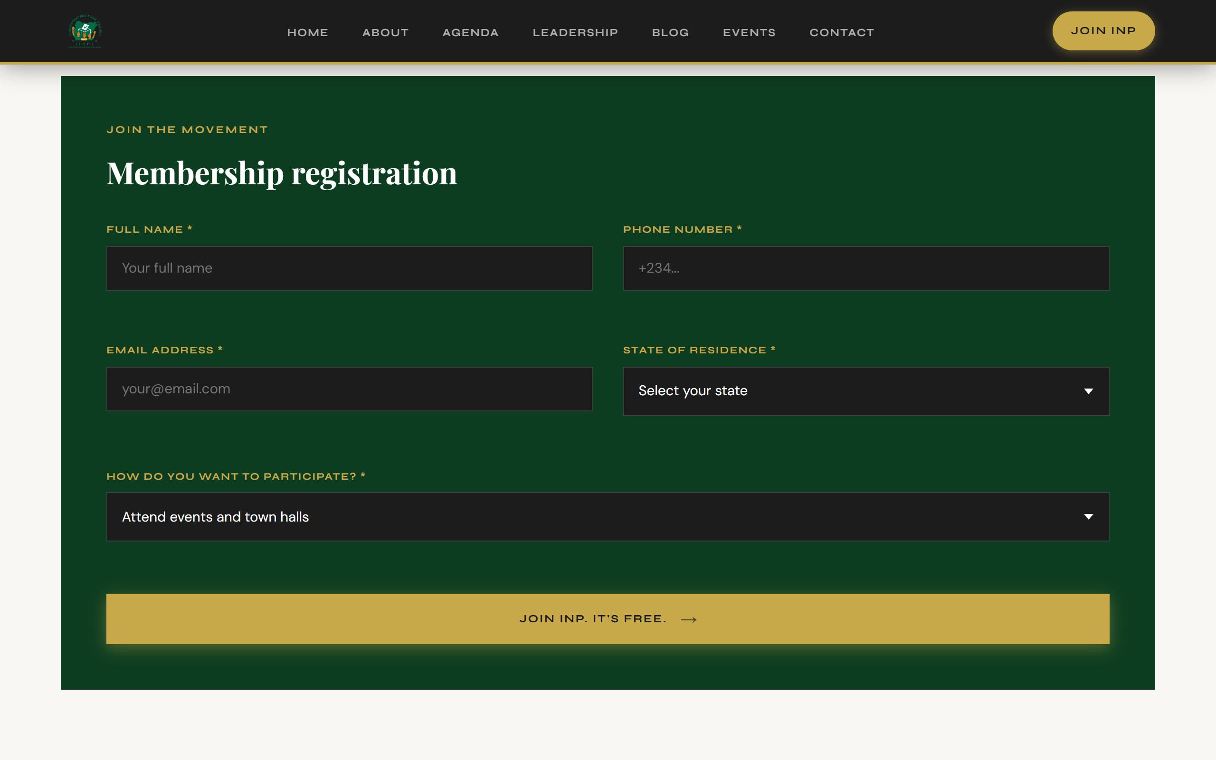Viewport: 1216px width, 760px height.
Task: Click the Phone Number * label
Action: tap(683, 229)
